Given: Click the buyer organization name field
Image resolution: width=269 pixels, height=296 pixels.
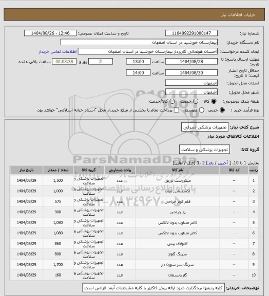Looking at the screenshot, I should (x=139, y=42).
